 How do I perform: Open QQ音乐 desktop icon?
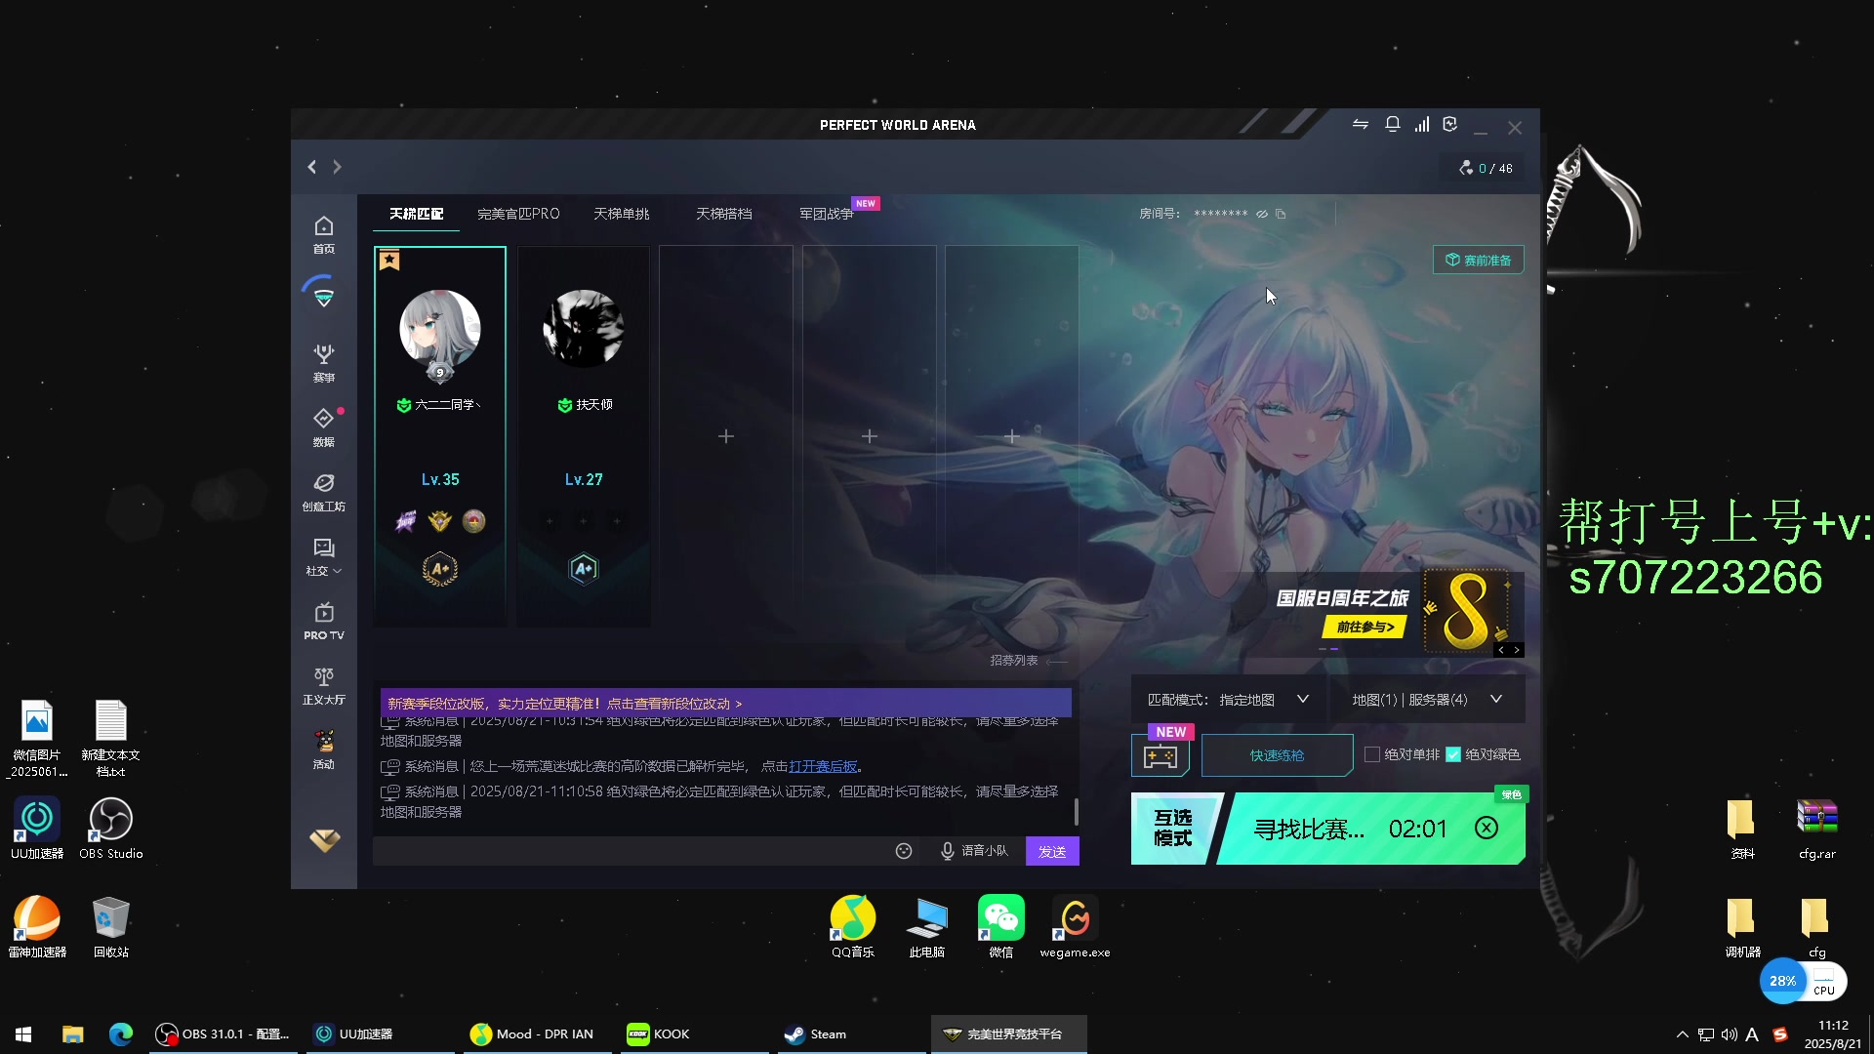(853, 927)
